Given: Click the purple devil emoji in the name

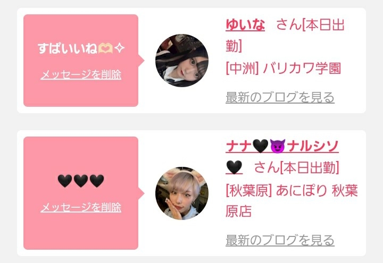Looking at the screenshot, I should (x=278, y=146).
